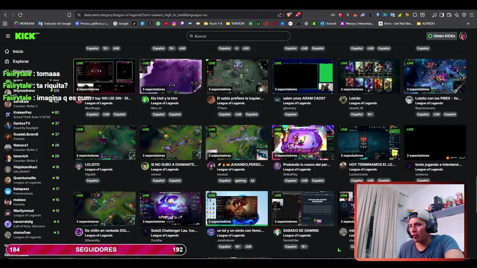
Task: Open the browser extensions puzzle icon
Action: point(415,15)
